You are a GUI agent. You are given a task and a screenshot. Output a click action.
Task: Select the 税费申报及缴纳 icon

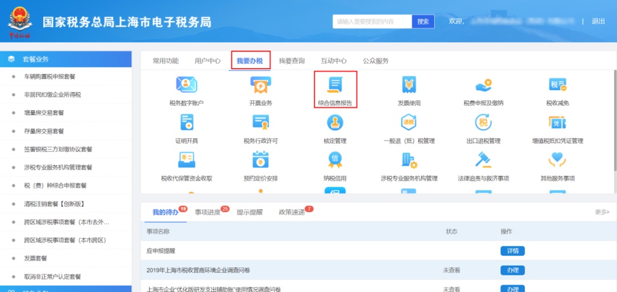click(483, 85)
